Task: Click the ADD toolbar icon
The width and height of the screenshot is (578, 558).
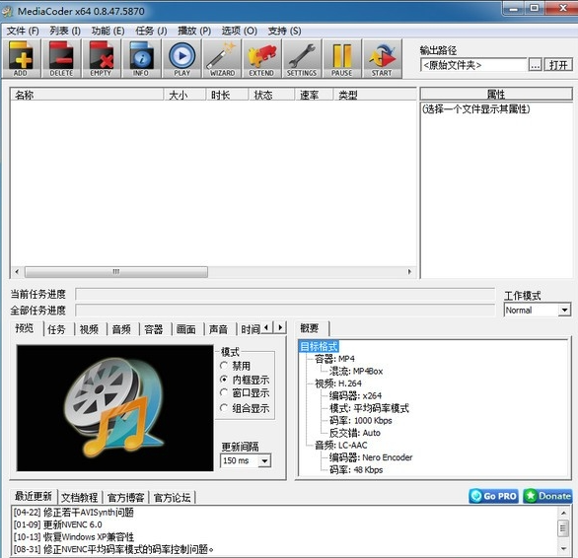Action: (21, 58)
